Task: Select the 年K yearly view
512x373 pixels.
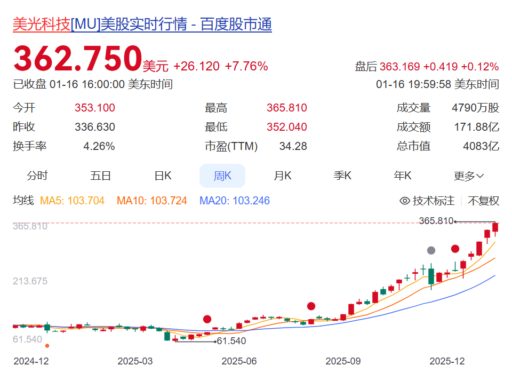Action: [x=403, y=175]
